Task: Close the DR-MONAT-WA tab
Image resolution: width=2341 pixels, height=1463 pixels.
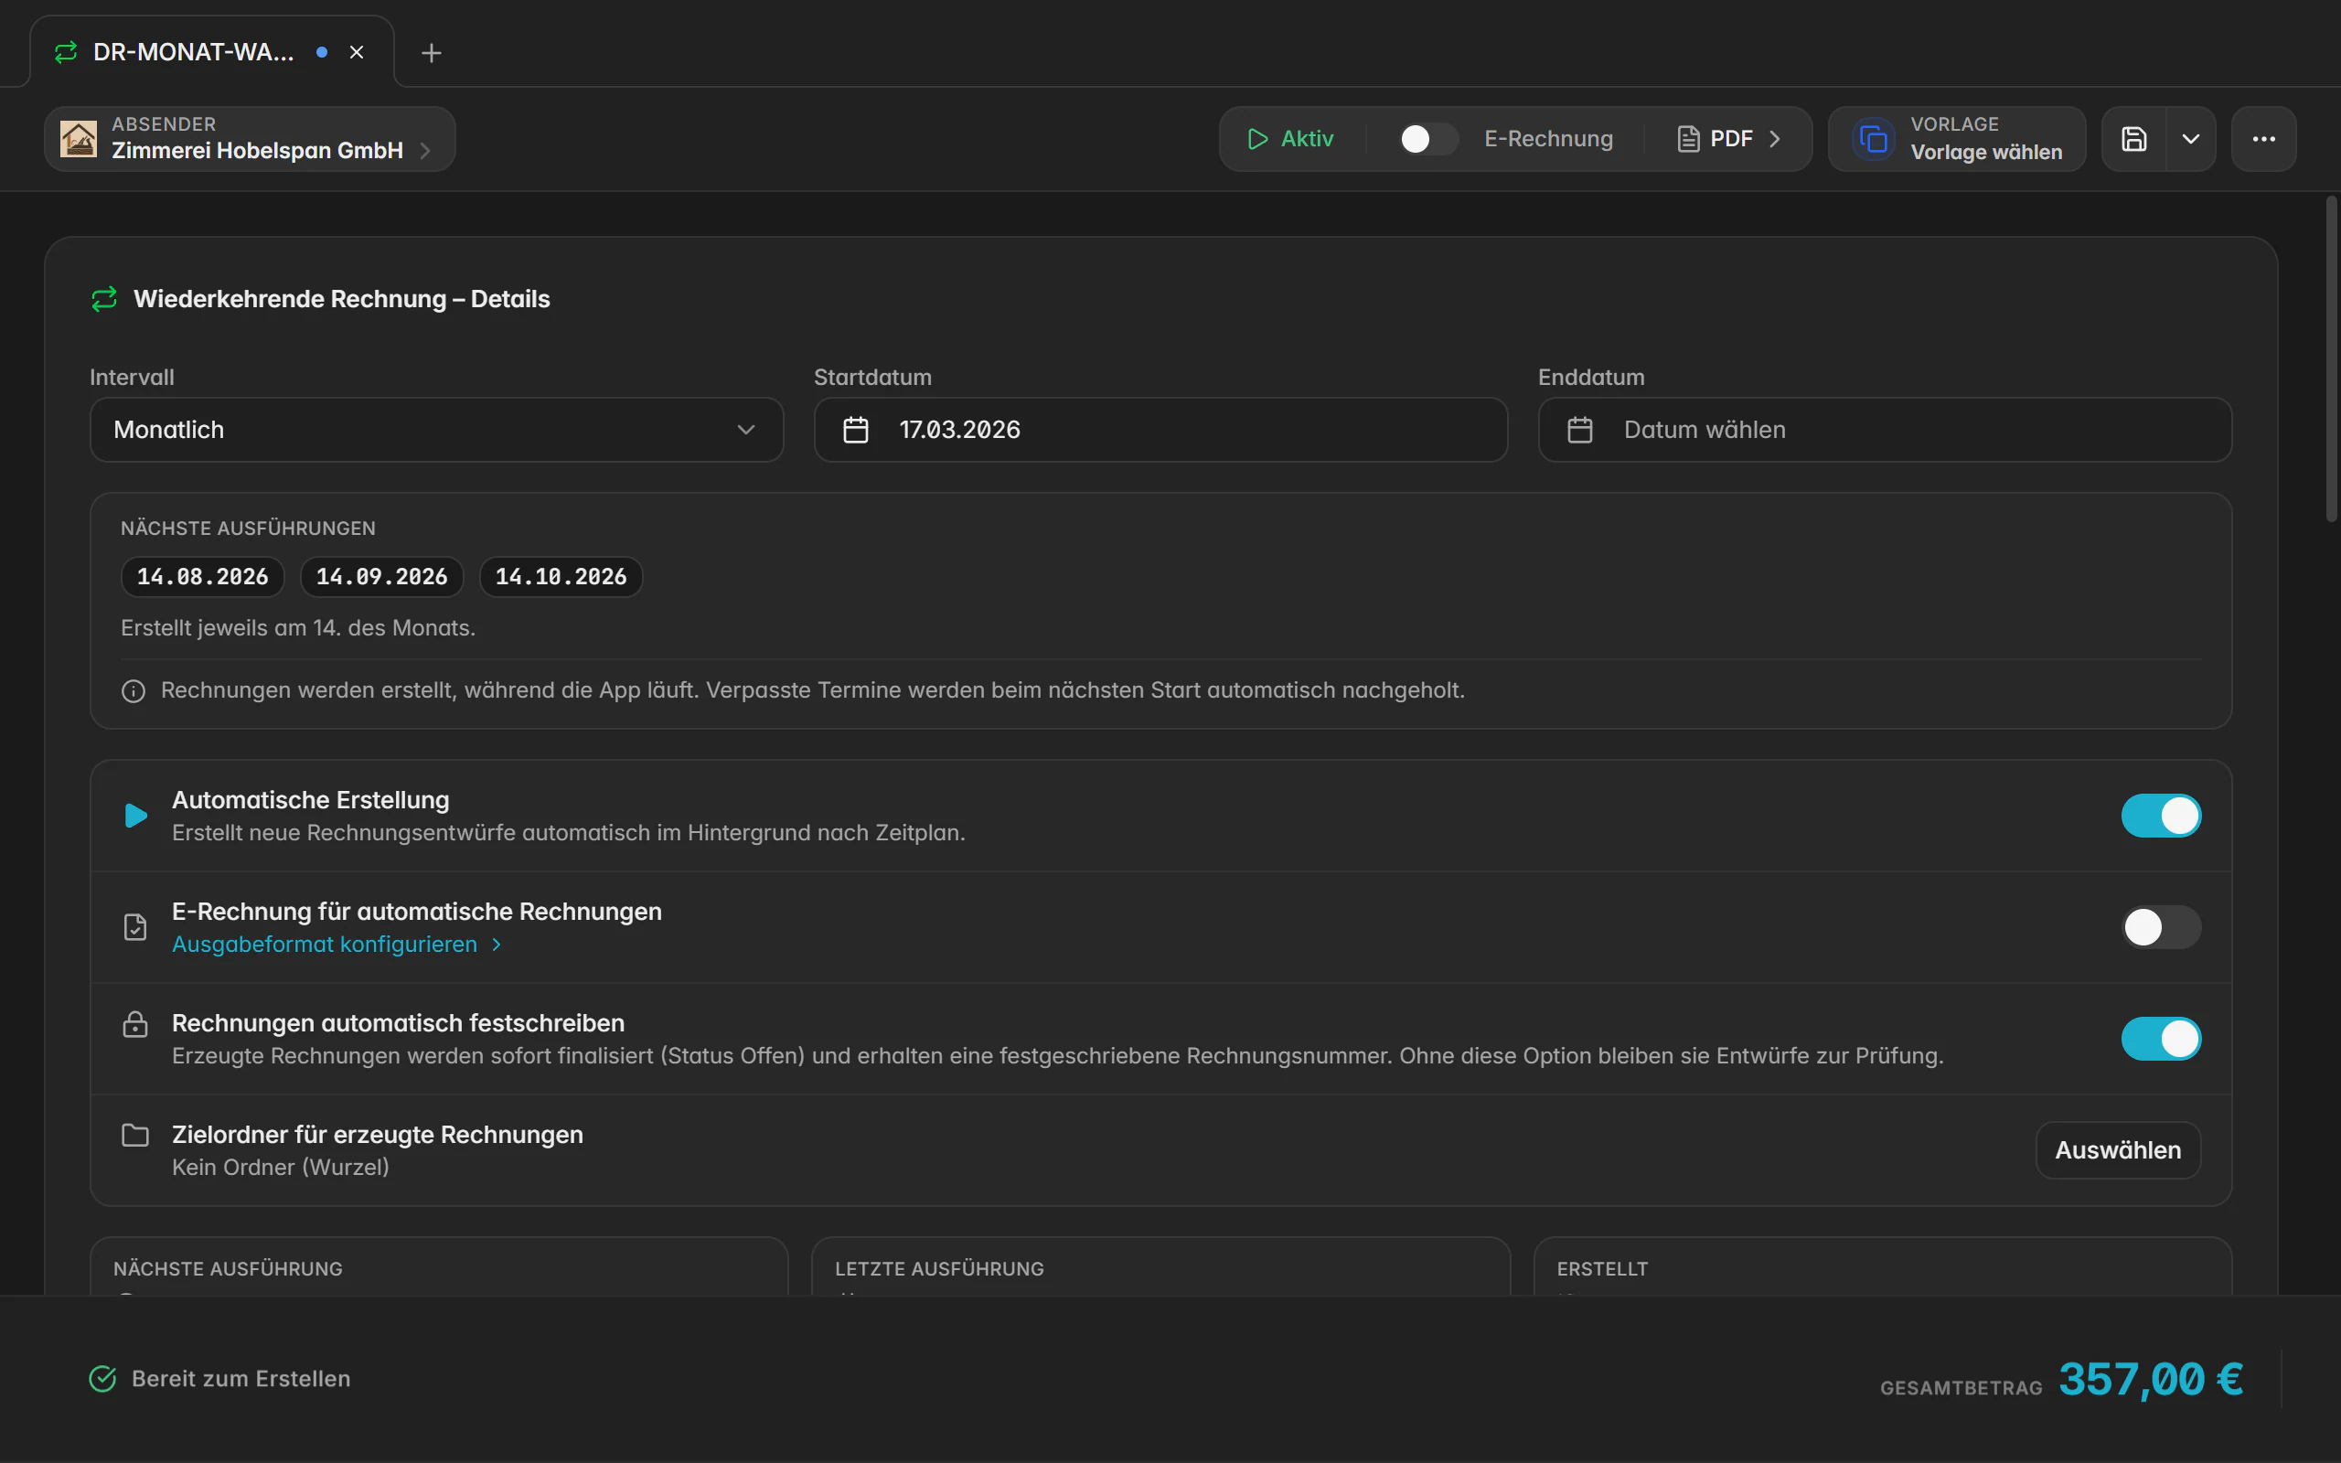Action: [357, 52]
